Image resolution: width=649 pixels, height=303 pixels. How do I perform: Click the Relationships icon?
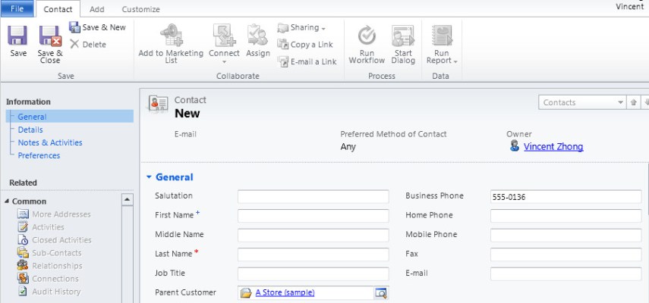pyautogui.click(x=23, y=265)
